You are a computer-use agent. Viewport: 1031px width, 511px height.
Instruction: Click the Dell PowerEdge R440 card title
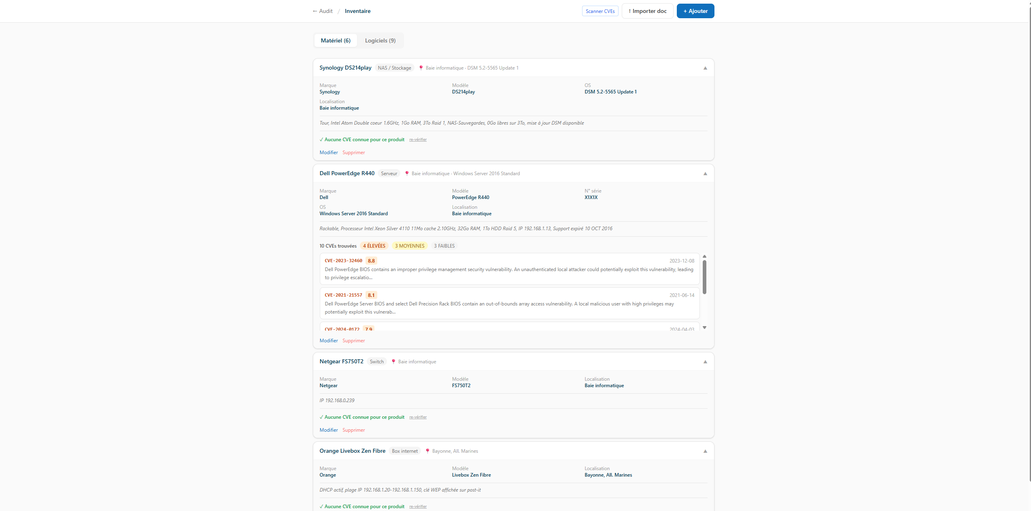click(x=347, y=174)
